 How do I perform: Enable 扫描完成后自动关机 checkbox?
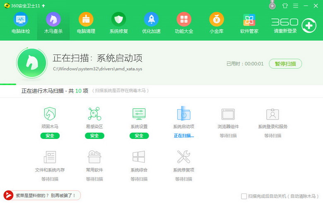point(244,196)
